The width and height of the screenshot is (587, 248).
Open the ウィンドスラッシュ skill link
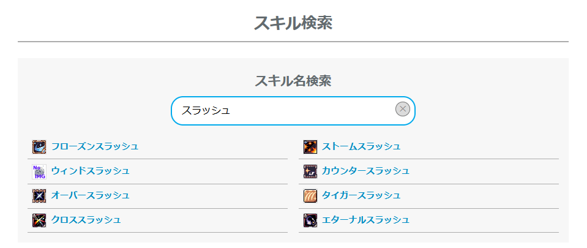[x=91, y=171]
